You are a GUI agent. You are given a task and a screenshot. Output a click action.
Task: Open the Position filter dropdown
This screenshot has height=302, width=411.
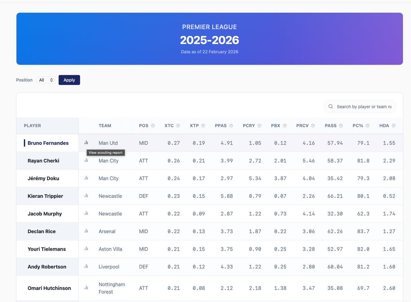(46, 80)
